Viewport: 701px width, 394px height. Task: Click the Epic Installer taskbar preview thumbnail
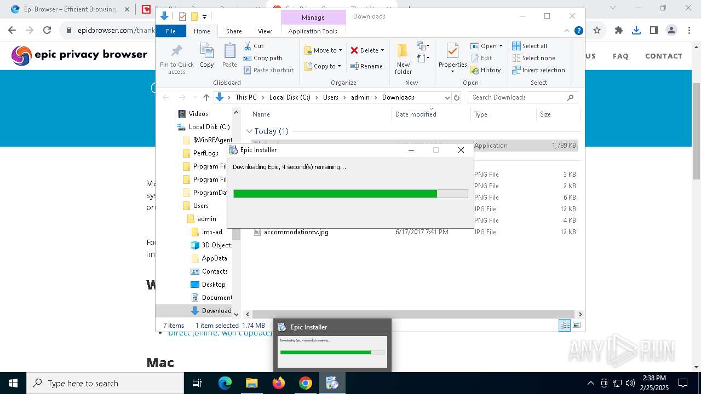332,351
